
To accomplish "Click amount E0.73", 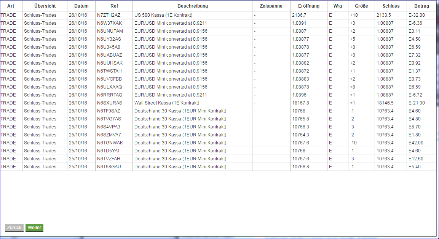I will coord(415,79).
